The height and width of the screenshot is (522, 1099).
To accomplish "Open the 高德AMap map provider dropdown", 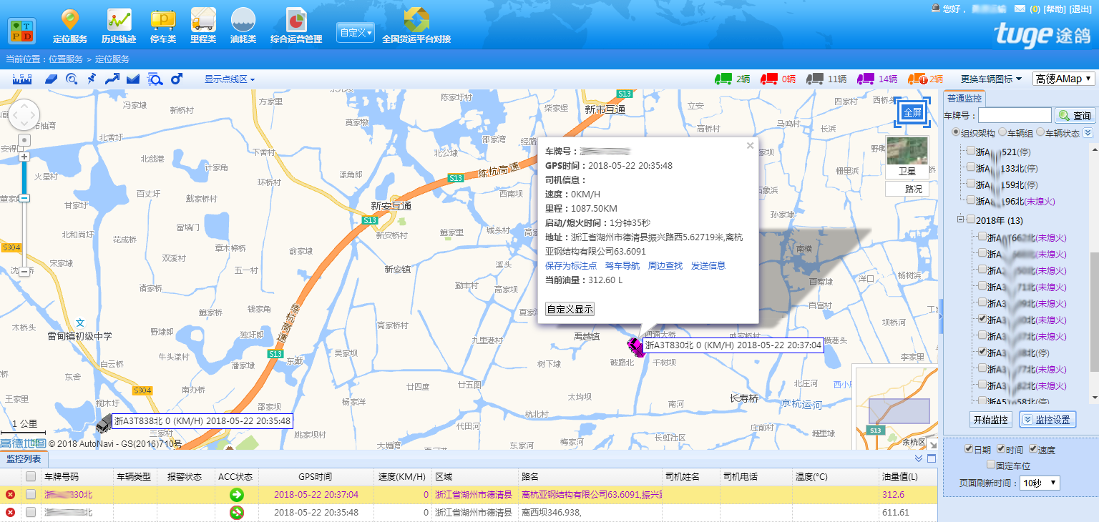I will pos(1063,79).
